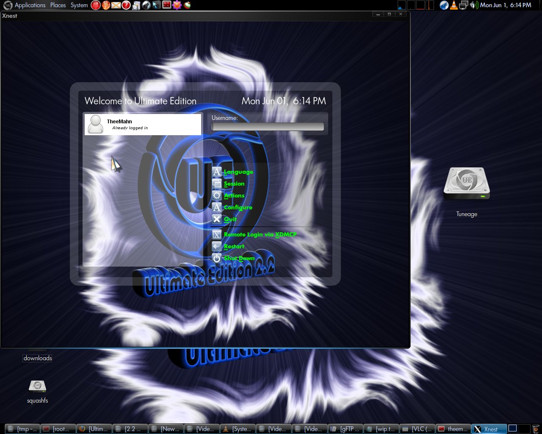Image resolution: width=542 pixels, height=434 pixels.
Task: Open the Language option in greeter
Action: coord(238,172)
